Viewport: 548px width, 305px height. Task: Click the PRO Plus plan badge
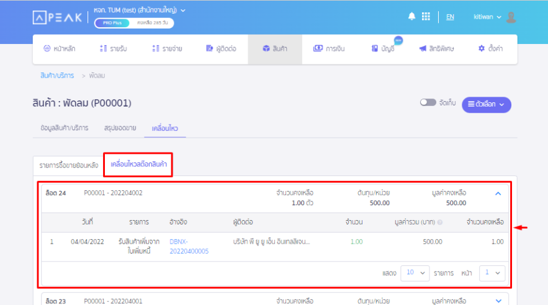click(x=112, y=23)
